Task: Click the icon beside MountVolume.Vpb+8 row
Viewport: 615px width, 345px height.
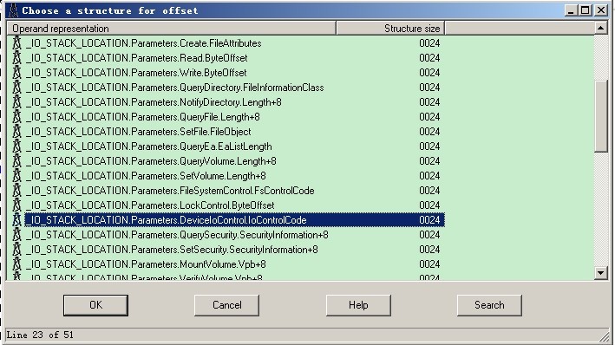Action: click(x=16, y=264)
